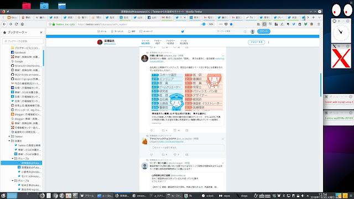This screenshot has height=199, width=354.
Task: Click the taskbar volume icon
Action: [303, 196]
